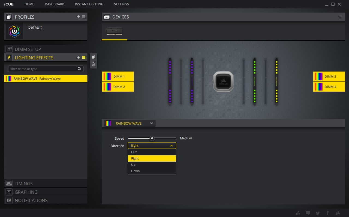Choose Down direction option
349x217 pixels.
(x=152, y=171)
